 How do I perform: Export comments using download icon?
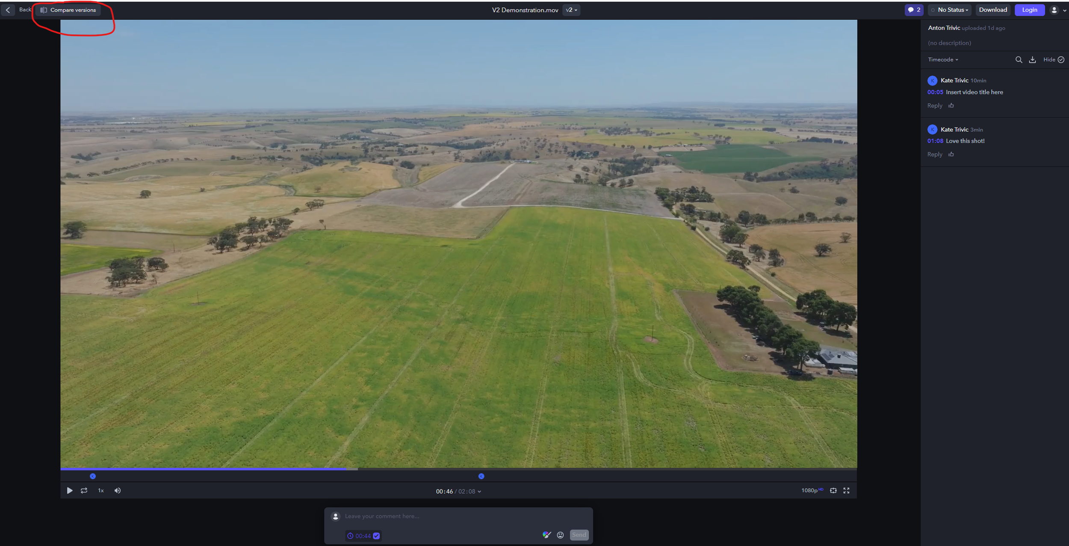[x=1032, y=60]
